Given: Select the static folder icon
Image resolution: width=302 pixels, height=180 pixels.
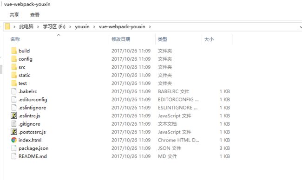Looking at the screenshot, I should (14, 75).
